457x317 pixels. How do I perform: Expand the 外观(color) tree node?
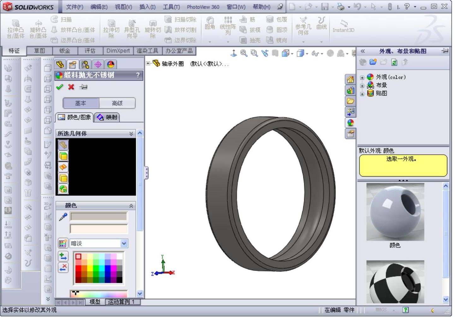coord(362,77)
